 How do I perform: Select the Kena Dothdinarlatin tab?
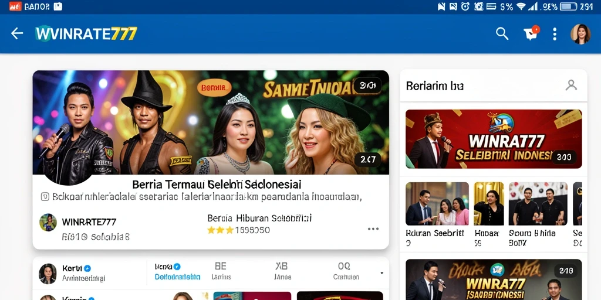[177, 271]
